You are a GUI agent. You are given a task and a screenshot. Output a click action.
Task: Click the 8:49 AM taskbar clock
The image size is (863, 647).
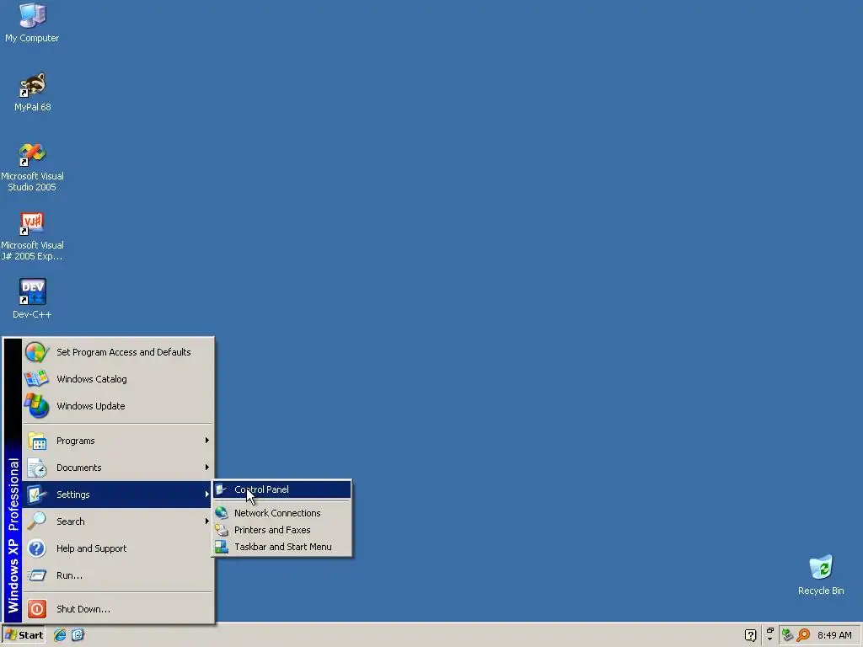834,635
